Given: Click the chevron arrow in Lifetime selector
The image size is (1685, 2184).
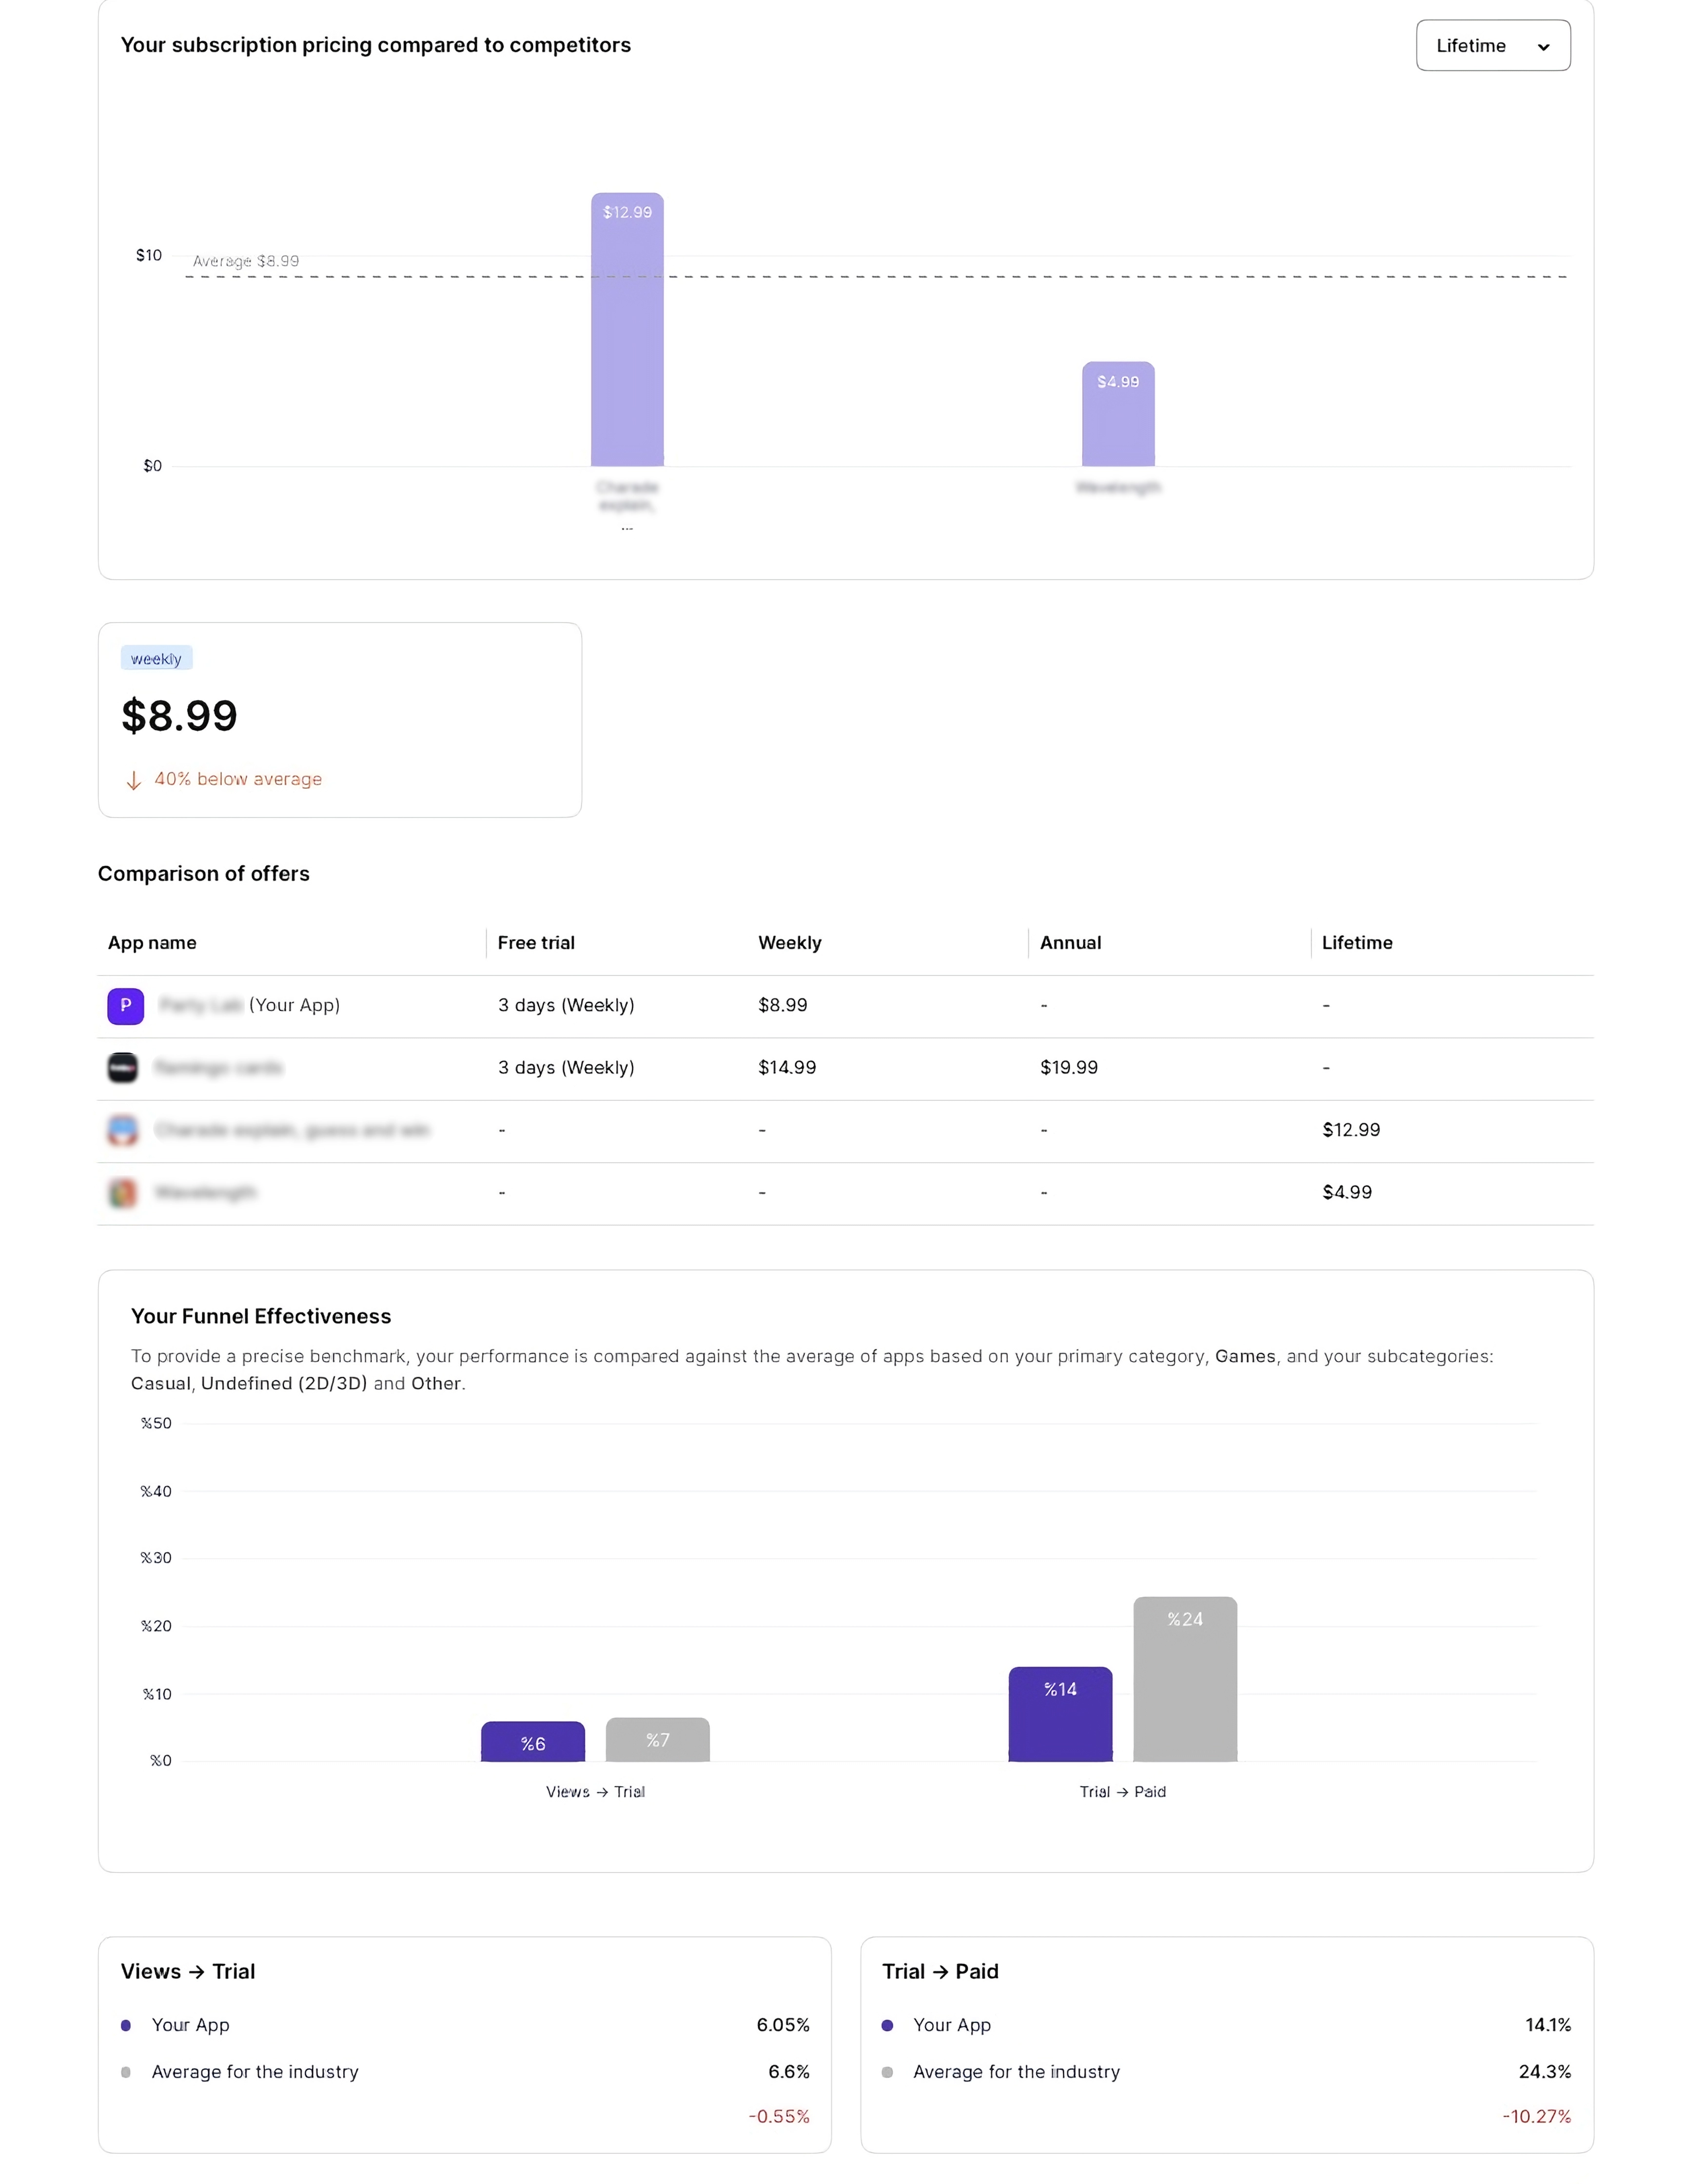Looking at the screenshot, I should click(x=1543, y=47).
